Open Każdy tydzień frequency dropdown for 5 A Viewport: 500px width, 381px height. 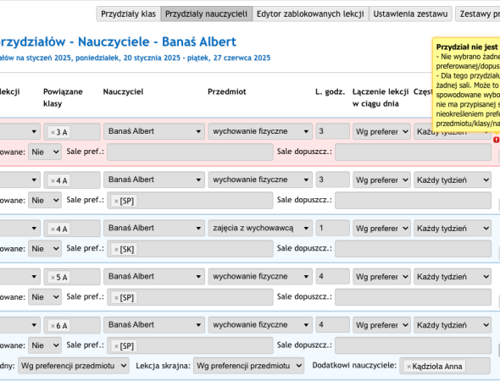point(453,277)
